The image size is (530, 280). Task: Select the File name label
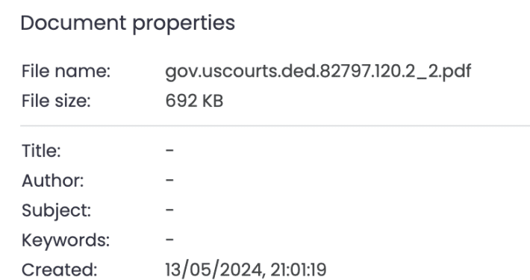66,71
